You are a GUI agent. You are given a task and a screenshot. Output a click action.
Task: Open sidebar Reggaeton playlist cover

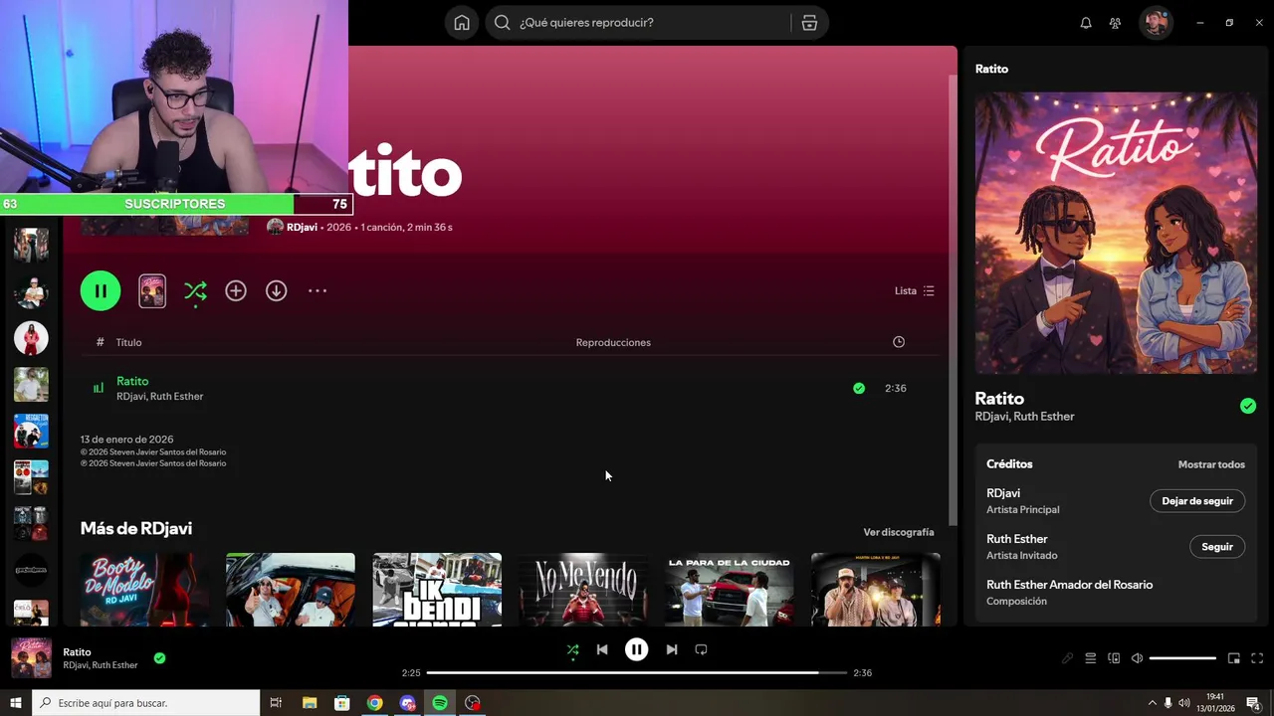pos(31,431)
